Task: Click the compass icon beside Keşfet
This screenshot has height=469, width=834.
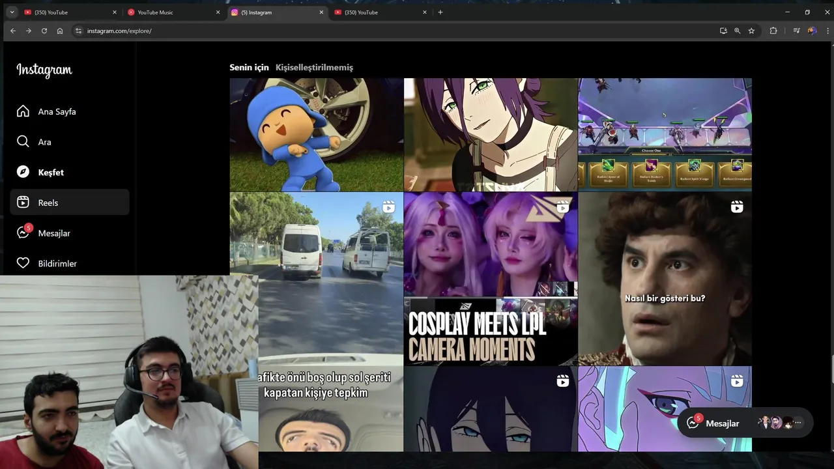Action: tap(23, 172)
